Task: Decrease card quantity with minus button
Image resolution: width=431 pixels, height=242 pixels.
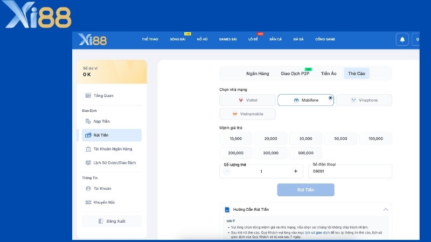Action: point(226,172)
